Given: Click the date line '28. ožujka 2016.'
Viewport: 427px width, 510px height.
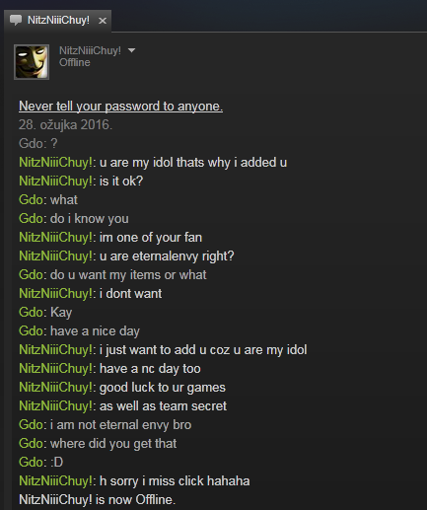Looking at the screenshot, I should (65, 125).
